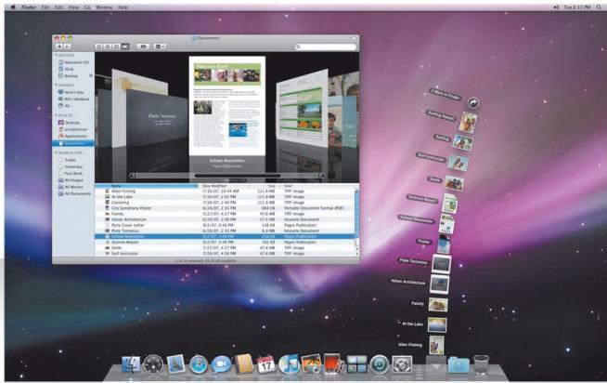Collapse the Search For sidebar section

point(56,152)
